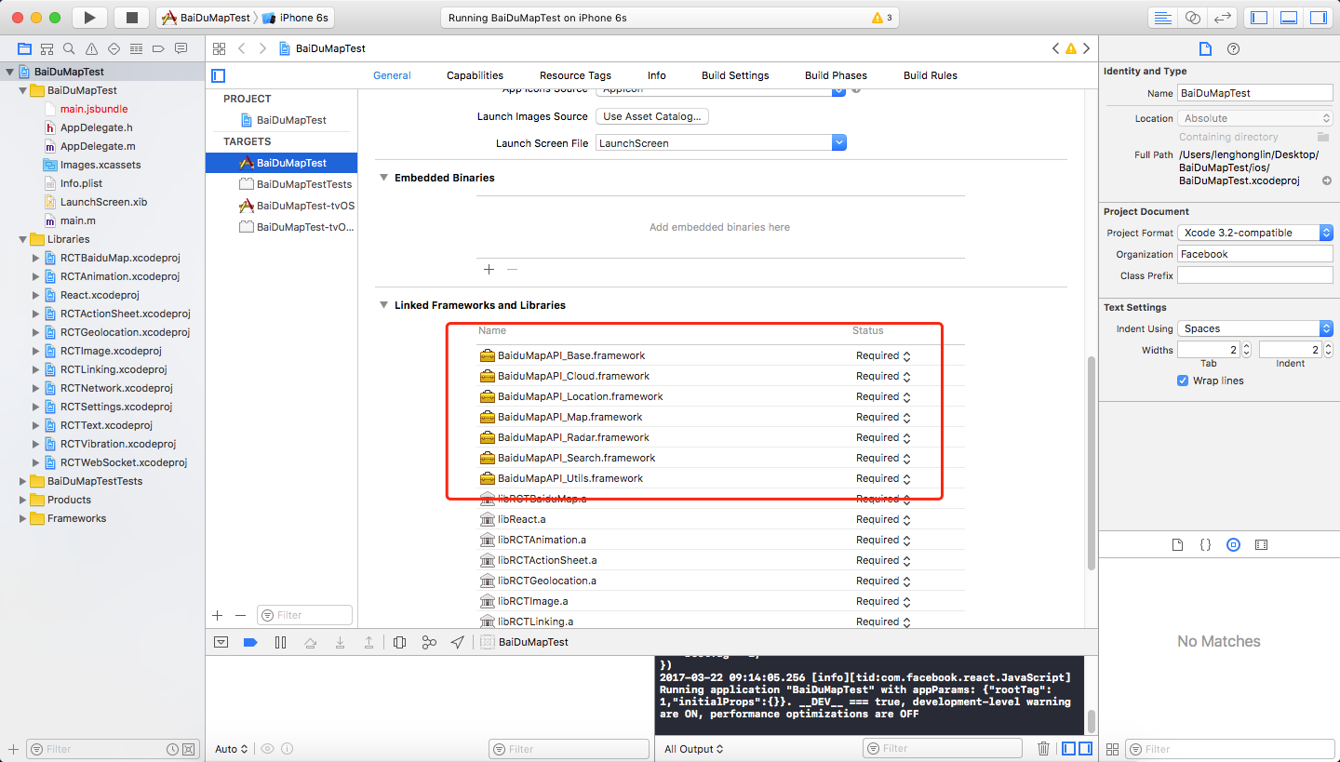Show the object library
Image resolution: width=1340 pixels, height=762 pixels.
pyautogui.click(x=1233, y=544)
